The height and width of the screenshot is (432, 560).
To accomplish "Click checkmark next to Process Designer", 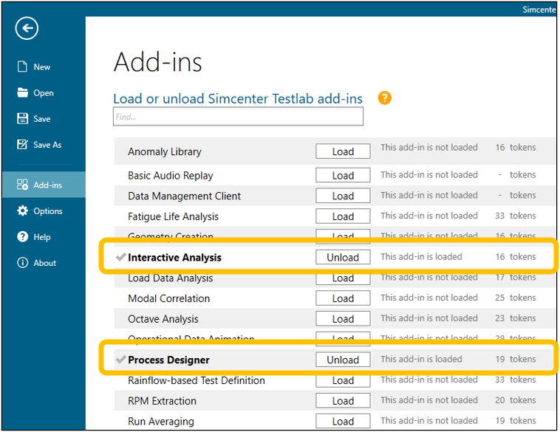I will click(120, 359).
